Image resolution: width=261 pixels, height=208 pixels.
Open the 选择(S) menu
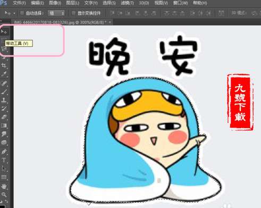(x=109, y=3)
